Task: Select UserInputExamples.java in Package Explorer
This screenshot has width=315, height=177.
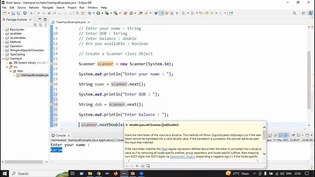Action: (34, 75)
